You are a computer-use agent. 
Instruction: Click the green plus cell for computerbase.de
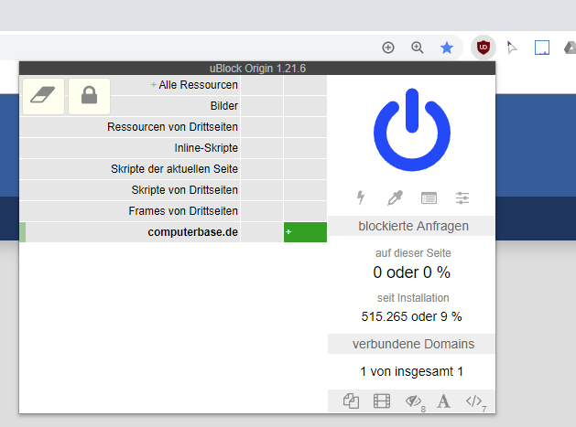point(305,232)
